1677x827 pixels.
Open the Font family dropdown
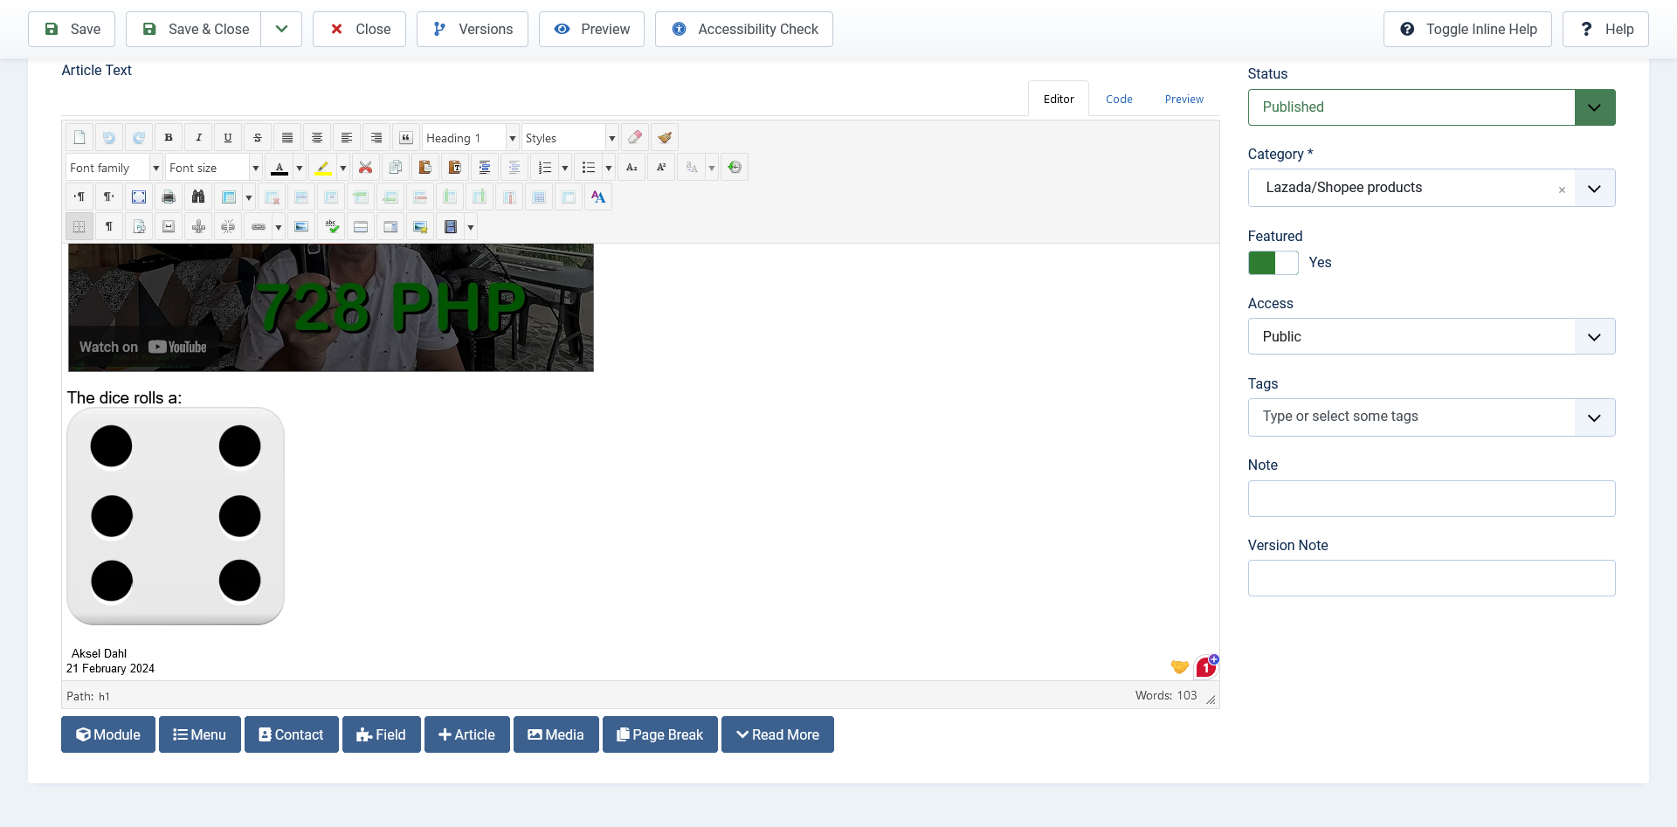point(114,167)
